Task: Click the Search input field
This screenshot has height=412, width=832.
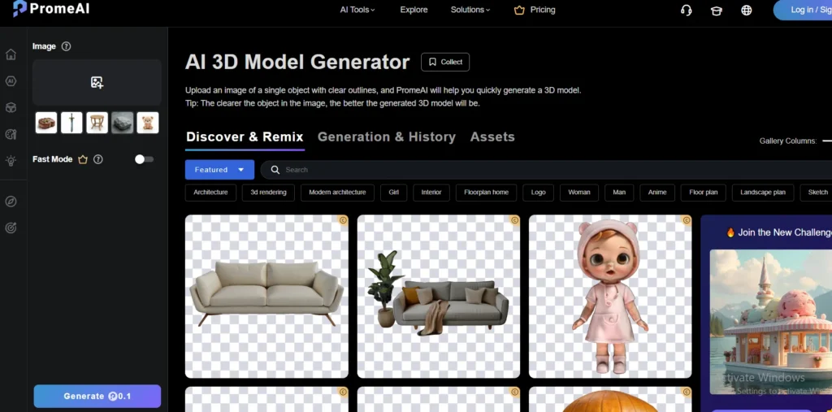Action: coord(546,170)
